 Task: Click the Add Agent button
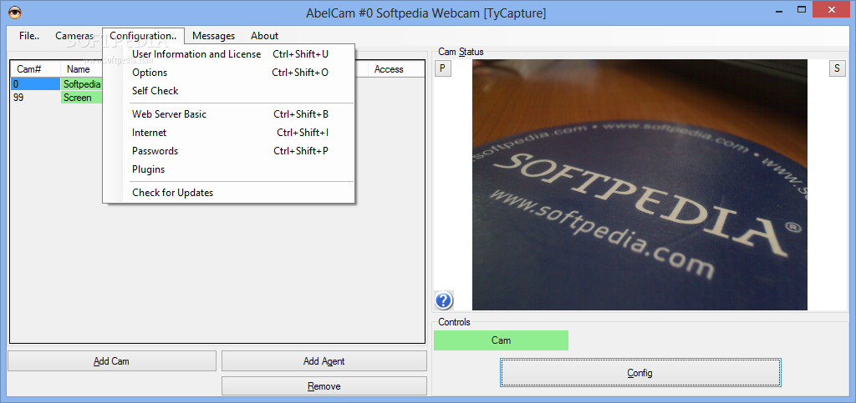click(324, 361)
